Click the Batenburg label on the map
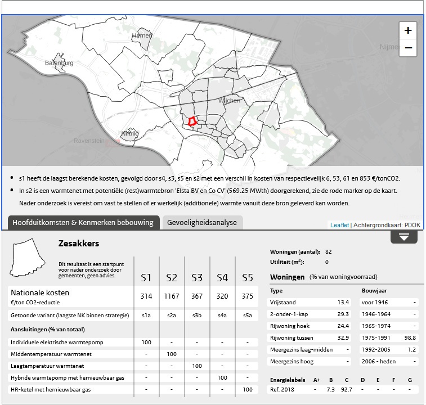This screenshot has width=426, height=405. tap(59, 63)
